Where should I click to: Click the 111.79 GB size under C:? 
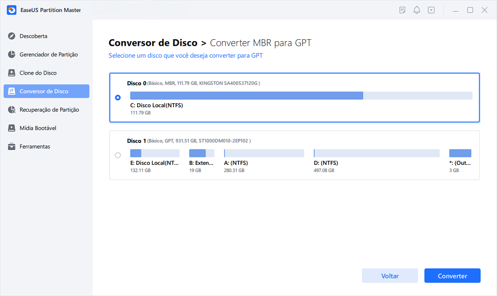pyautogui.click(x=141, y=113)
